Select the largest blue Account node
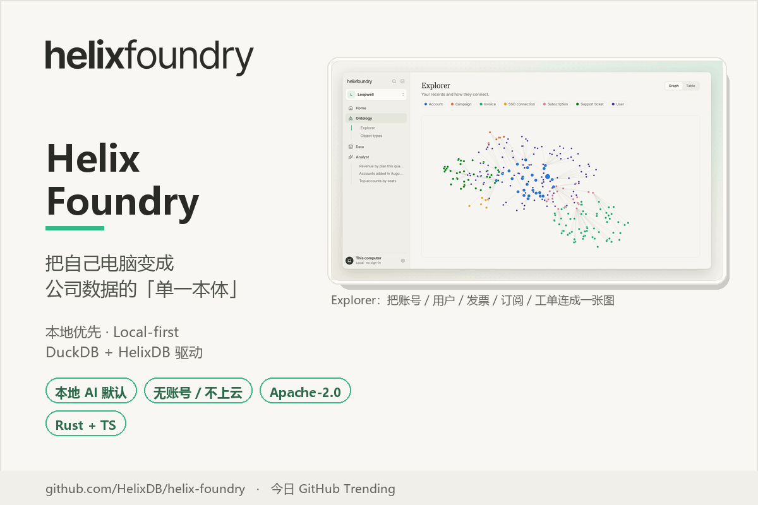Viewport: 758px width, 505px height. click(548, 177)
